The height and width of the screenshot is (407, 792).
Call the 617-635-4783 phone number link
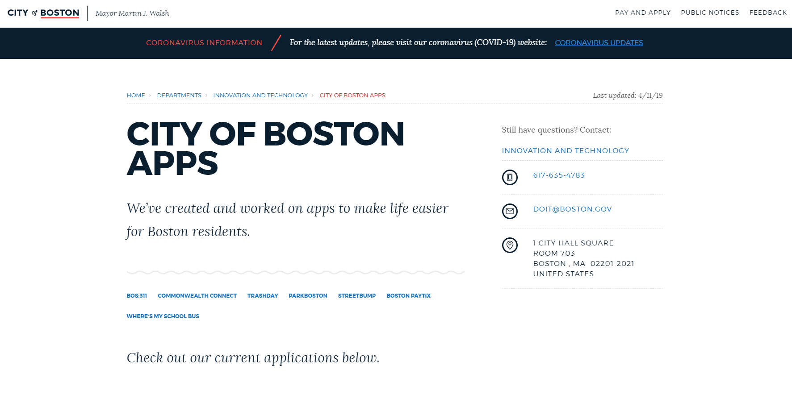click(558, 175)
